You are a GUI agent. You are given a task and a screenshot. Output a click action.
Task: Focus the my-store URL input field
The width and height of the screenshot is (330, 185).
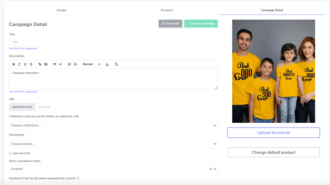point(126,107)
